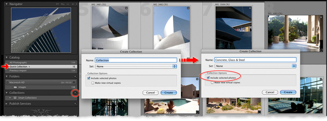Collapse the Navigator panel

(x=7, y=4)
